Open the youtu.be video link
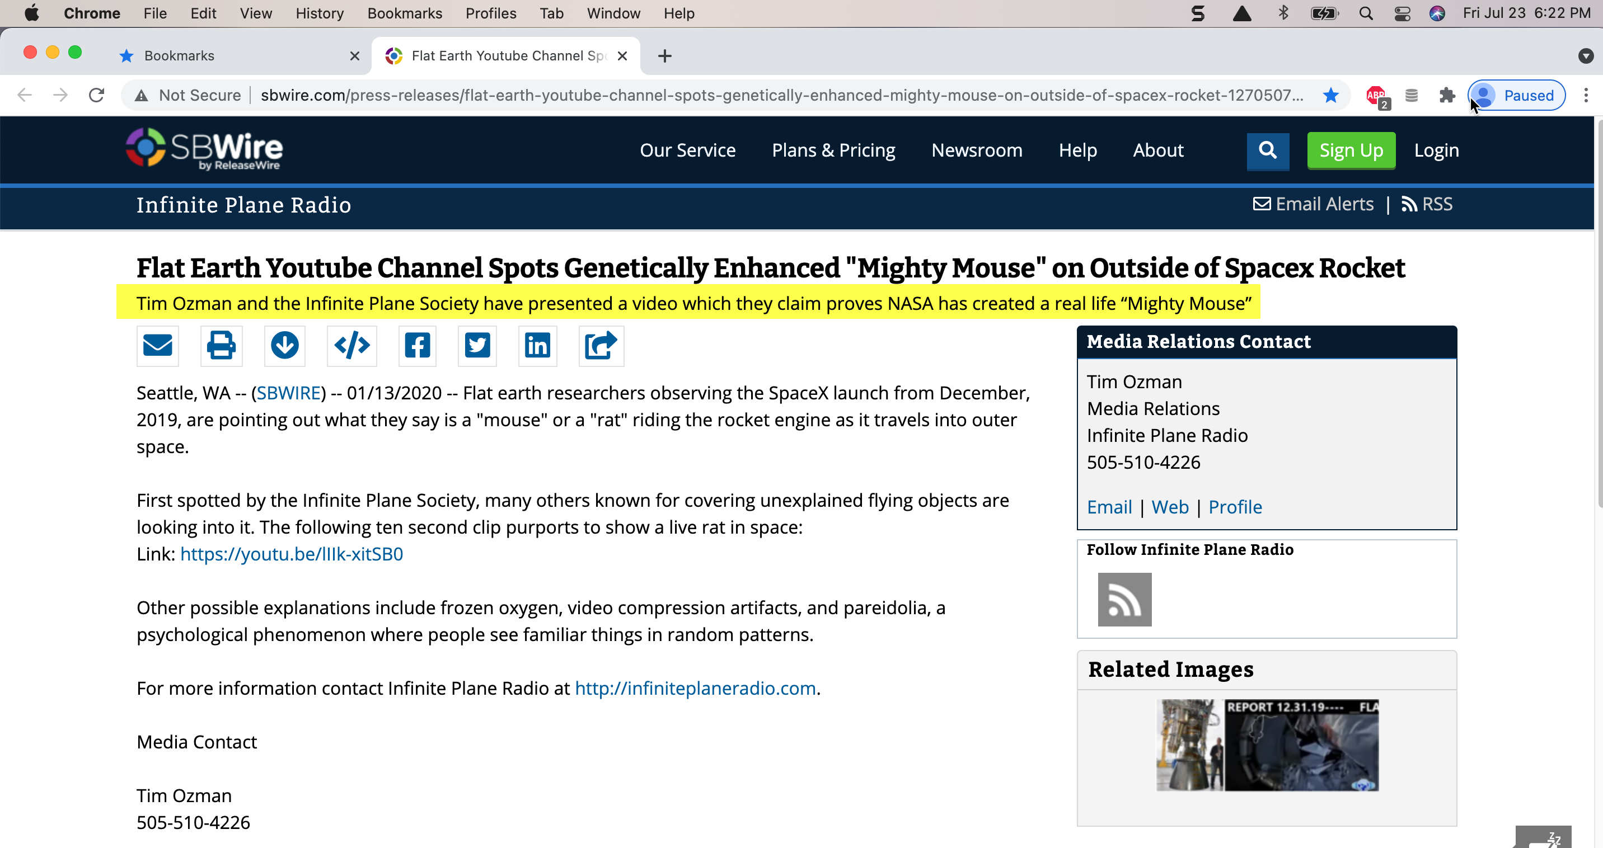This screenshot has width=1603, height=848. tap(291, 554)
